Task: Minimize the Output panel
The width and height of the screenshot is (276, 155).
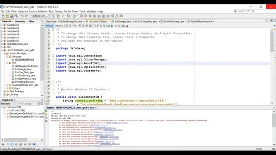Action: pyautogui.click(x=274, y=108)
